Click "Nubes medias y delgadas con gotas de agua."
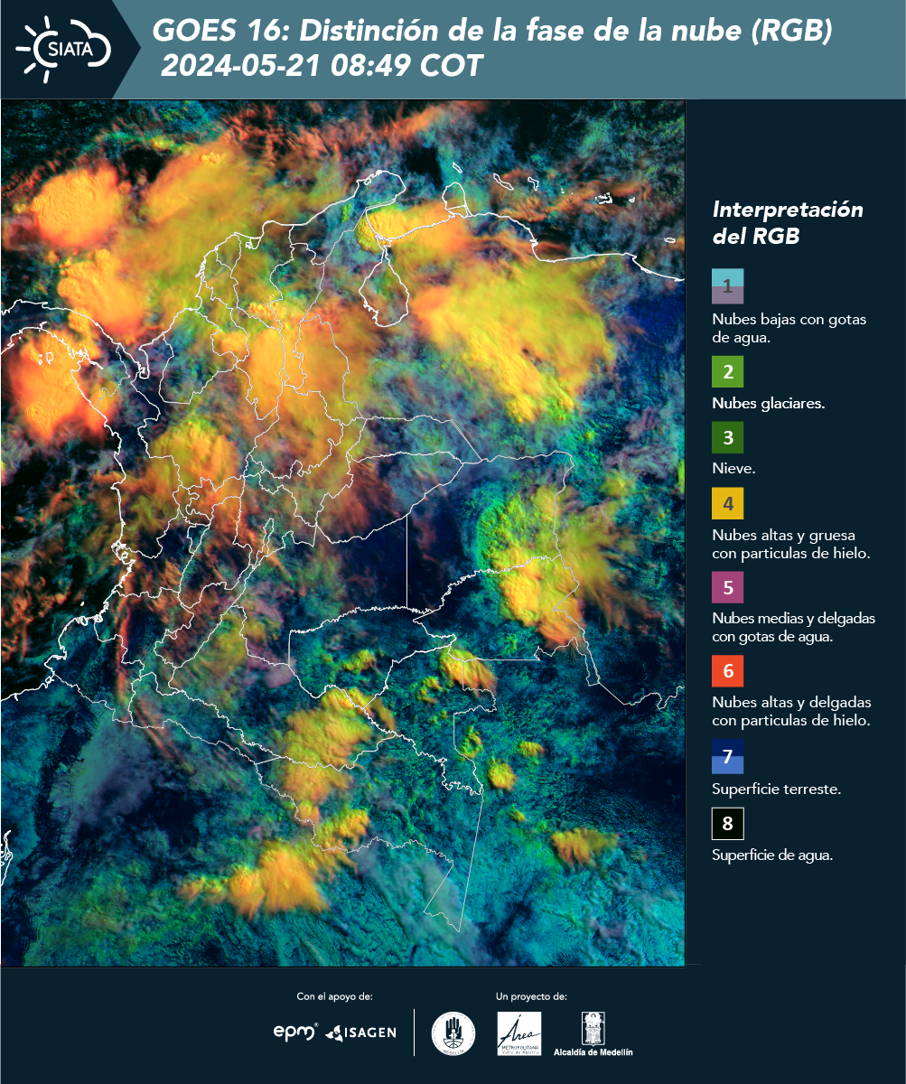The image size is (906, 1084). pos(794,628)
